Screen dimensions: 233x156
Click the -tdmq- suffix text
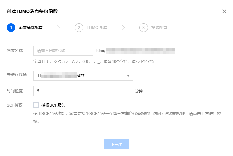[101, 51]
